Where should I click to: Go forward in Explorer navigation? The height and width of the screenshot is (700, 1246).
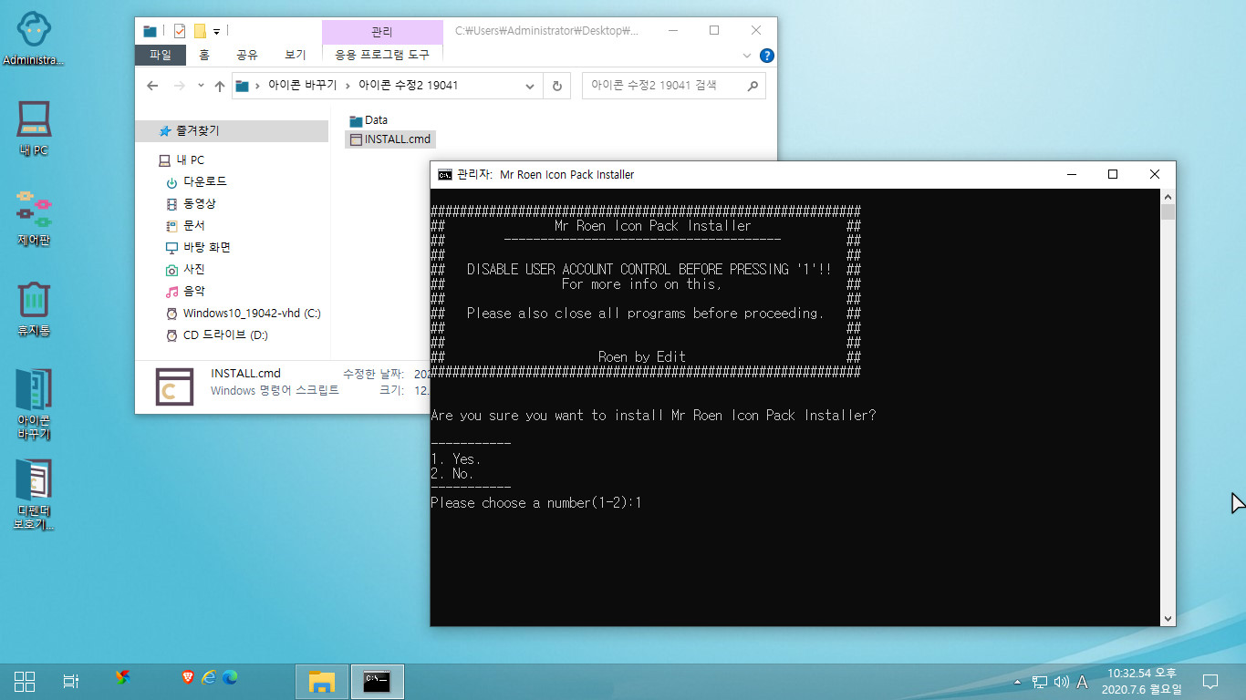pyautogui.click(x=180, y=86)
